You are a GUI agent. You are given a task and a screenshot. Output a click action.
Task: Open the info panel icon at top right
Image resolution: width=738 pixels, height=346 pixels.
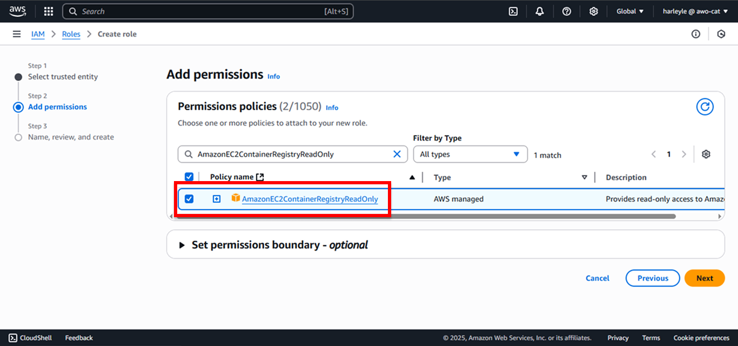696,34
